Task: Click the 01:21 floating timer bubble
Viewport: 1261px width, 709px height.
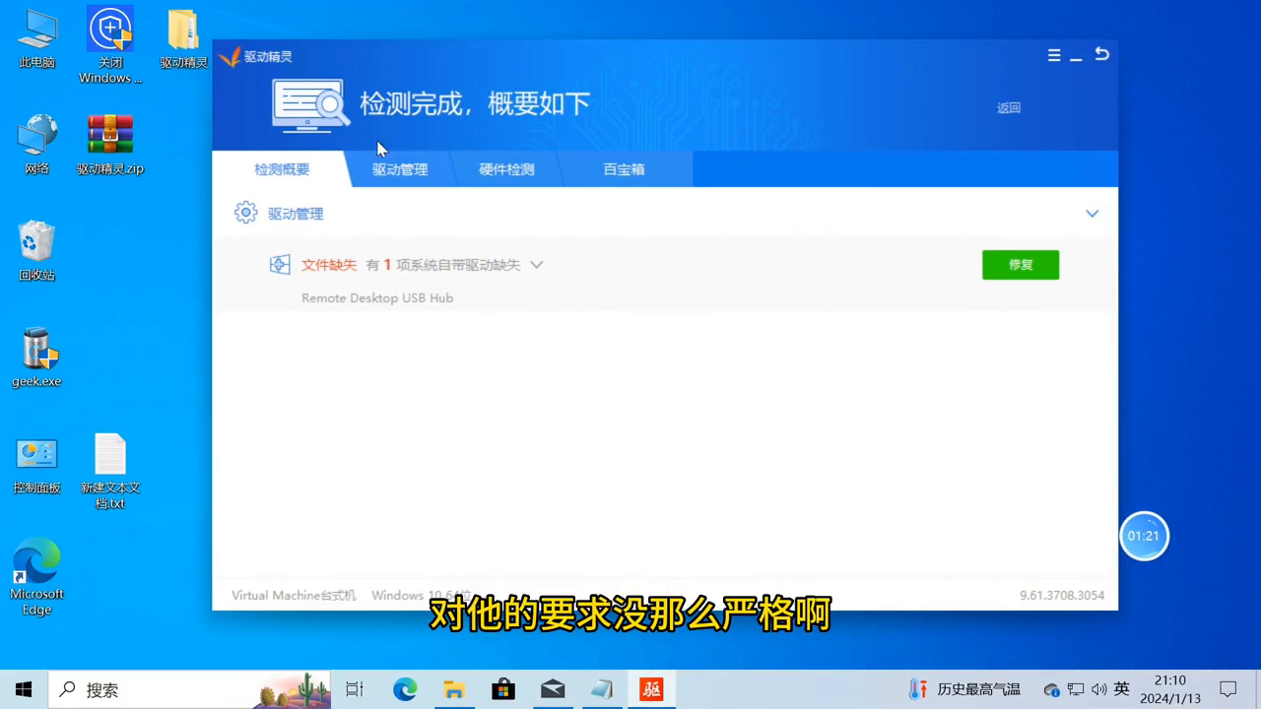Action: (x=1144, y=537)
